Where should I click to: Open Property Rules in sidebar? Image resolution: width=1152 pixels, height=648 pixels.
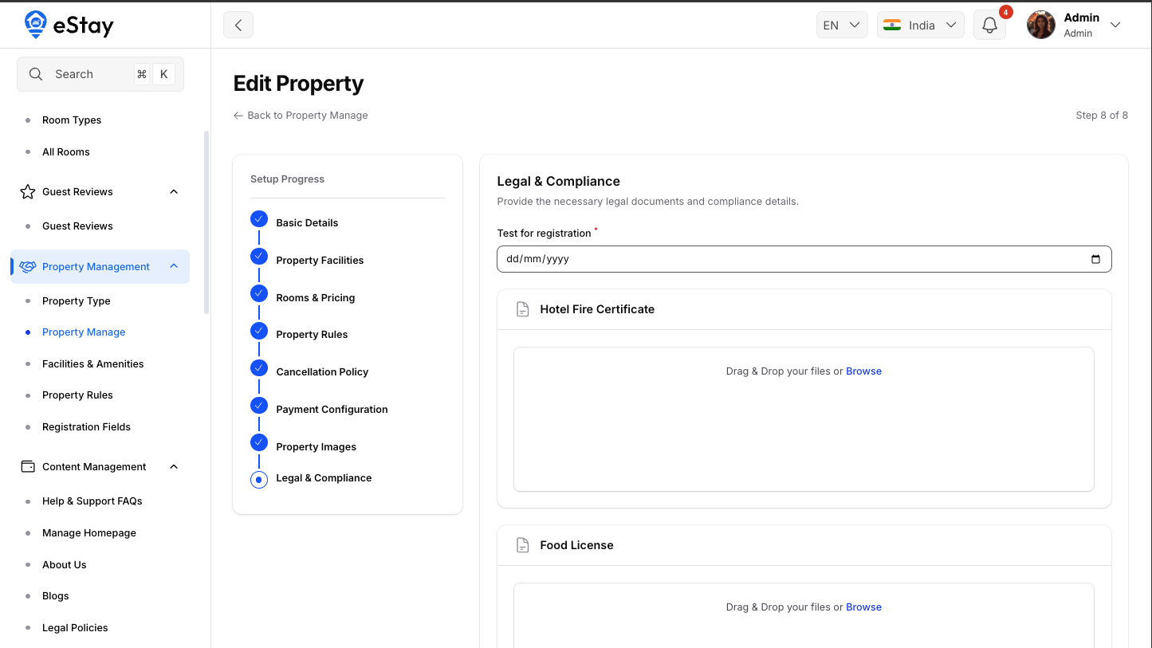tap(77, 395)
